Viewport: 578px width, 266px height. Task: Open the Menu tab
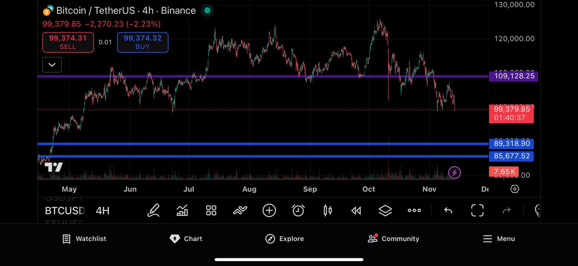tap(499, 239)
